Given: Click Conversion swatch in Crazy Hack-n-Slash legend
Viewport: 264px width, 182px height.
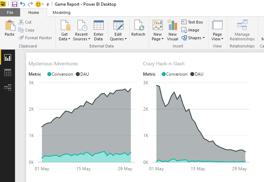Looking at the screenshot, I should pyautogui.click(x=163, y=74).
